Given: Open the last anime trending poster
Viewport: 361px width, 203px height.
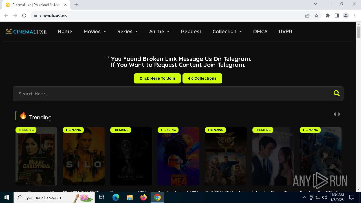Looking at the screenshot, I should tap(321, 156).
